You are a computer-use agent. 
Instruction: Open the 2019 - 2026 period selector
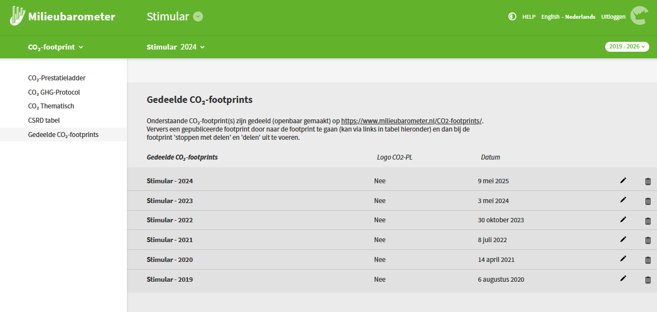(627, 46)
